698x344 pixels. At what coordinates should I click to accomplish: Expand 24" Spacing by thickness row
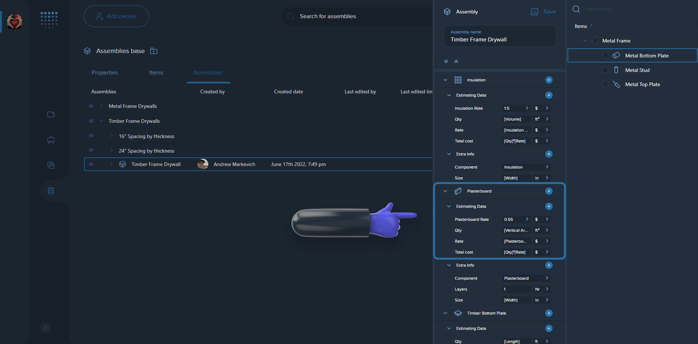112,150
